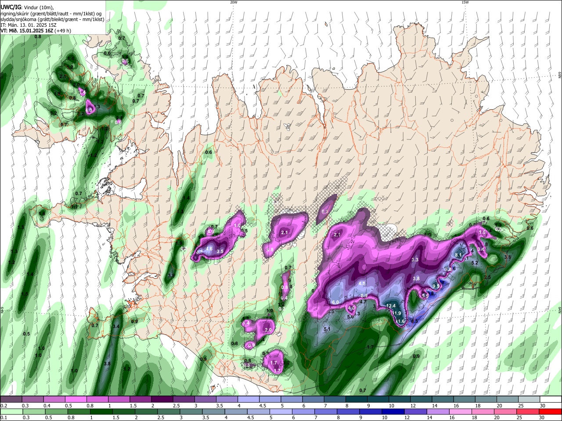Click the 3.3 snowfall value on the map
This screenshot has width=562, height=421.
(414, 260)
